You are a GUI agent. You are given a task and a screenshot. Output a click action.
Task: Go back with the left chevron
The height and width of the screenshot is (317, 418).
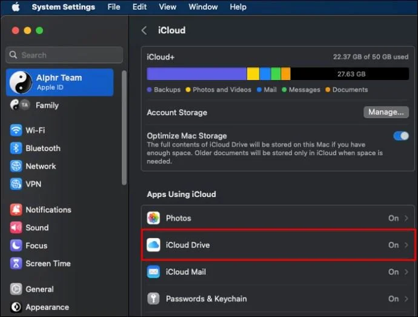pyautogui.click(x=144, y=30)
